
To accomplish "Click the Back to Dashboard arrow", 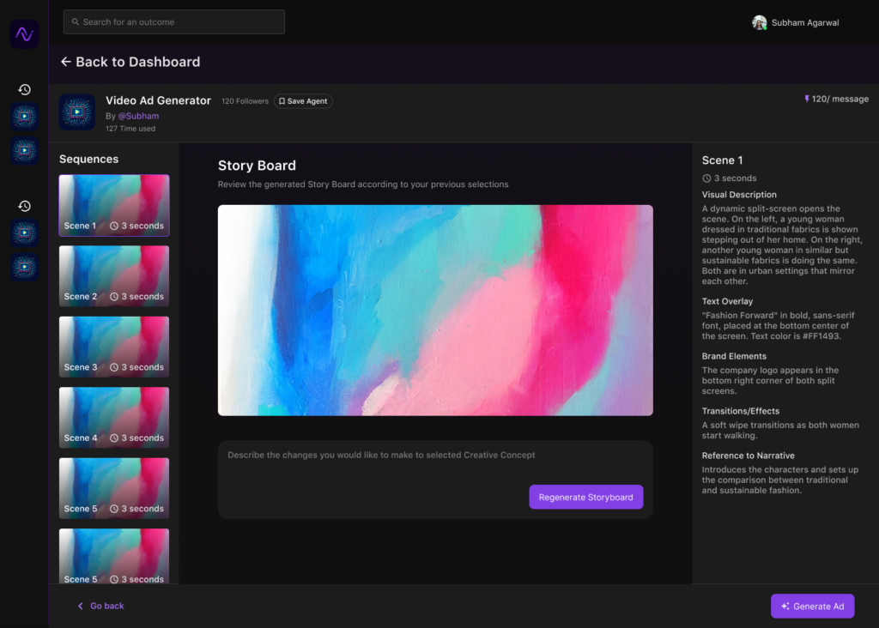I will click(66, 62).
